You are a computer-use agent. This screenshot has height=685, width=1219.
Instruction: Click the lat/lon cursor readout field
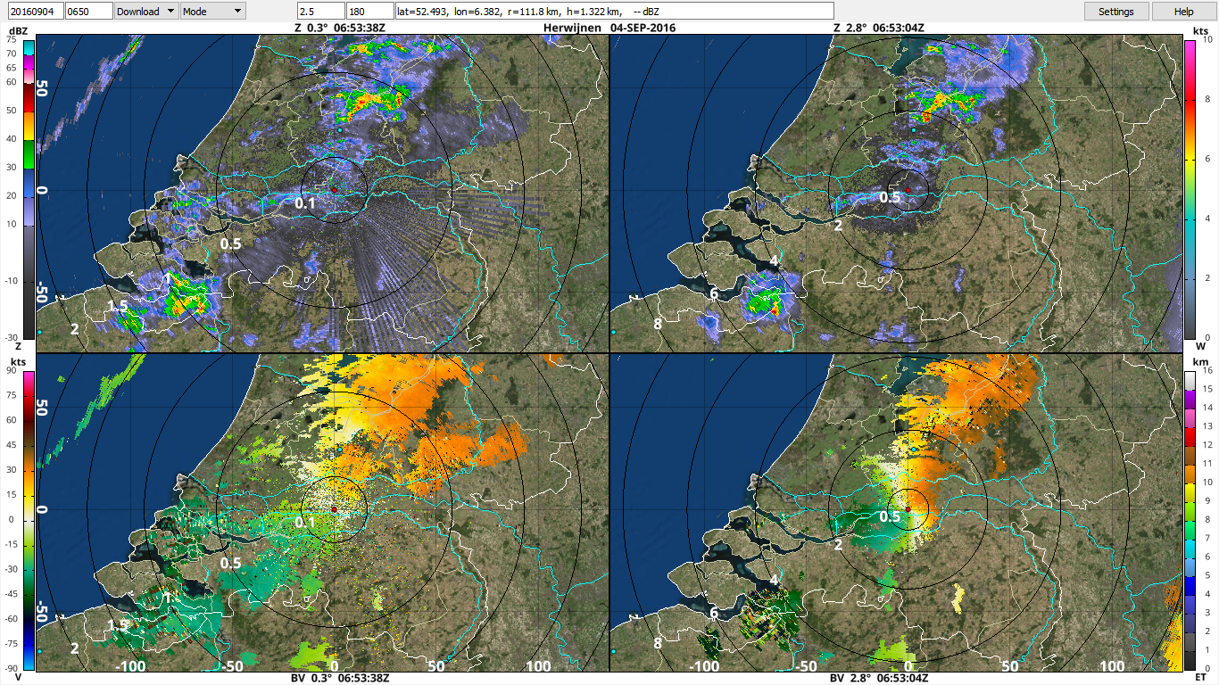[x=615, y=11]
